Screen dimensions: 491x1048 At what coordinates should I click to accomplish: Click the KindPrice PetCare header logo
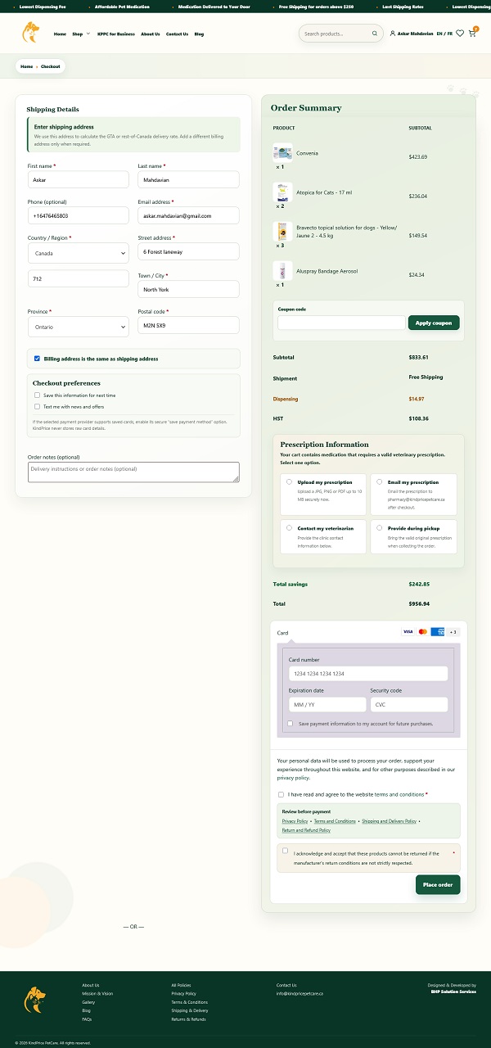[31, 33]
